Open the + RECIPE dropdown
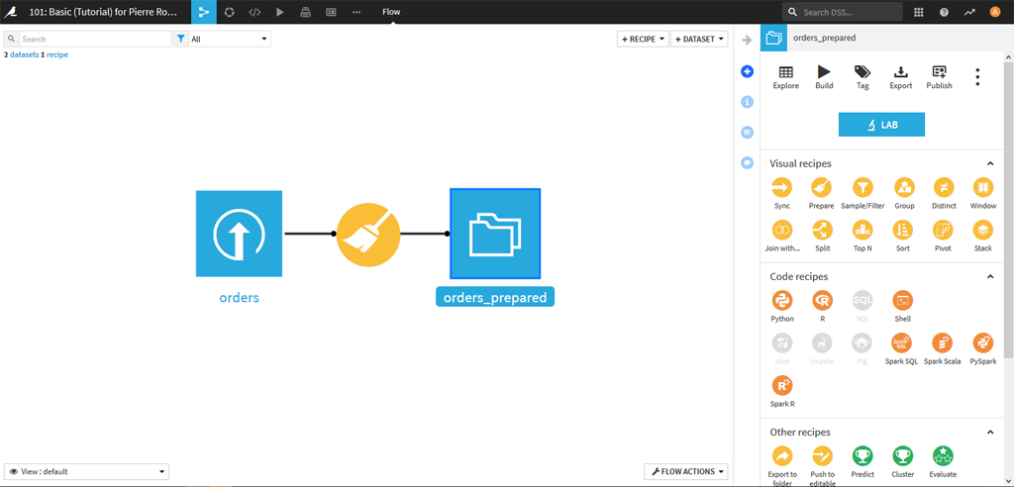 tap(644, 40)
